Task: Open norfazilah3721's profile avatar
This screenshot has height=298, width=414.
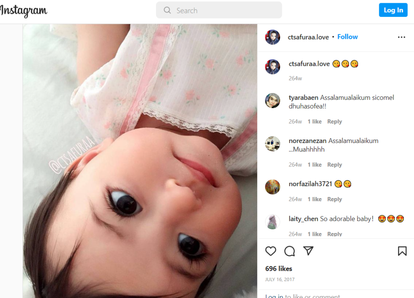Action: coord(272,187)
